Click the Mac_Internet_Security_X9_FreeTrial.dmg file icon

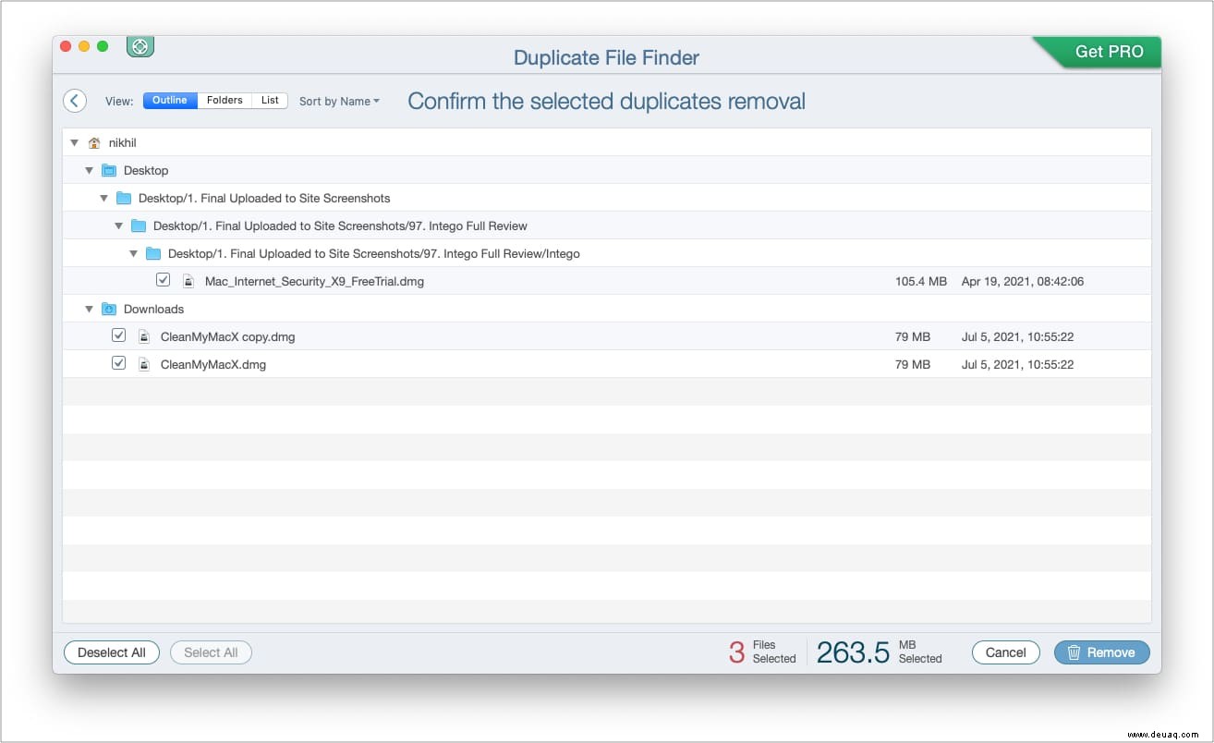pos(188,281)
